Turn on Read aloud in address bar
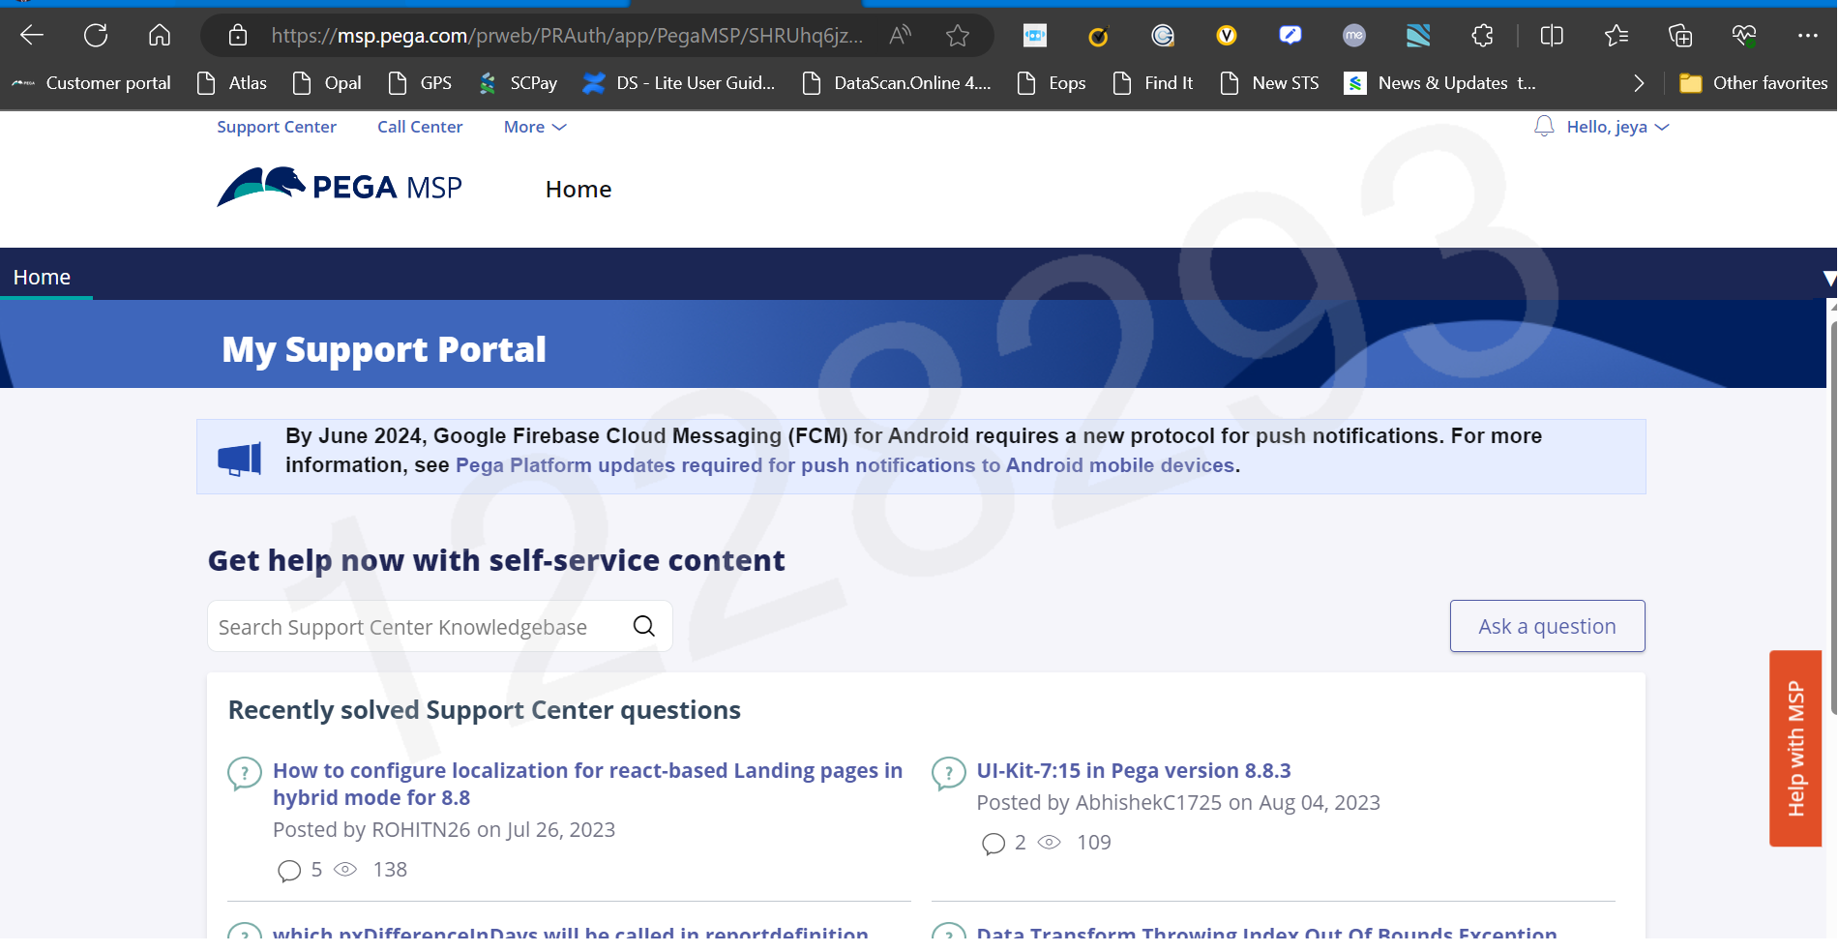 coord(900,36)
